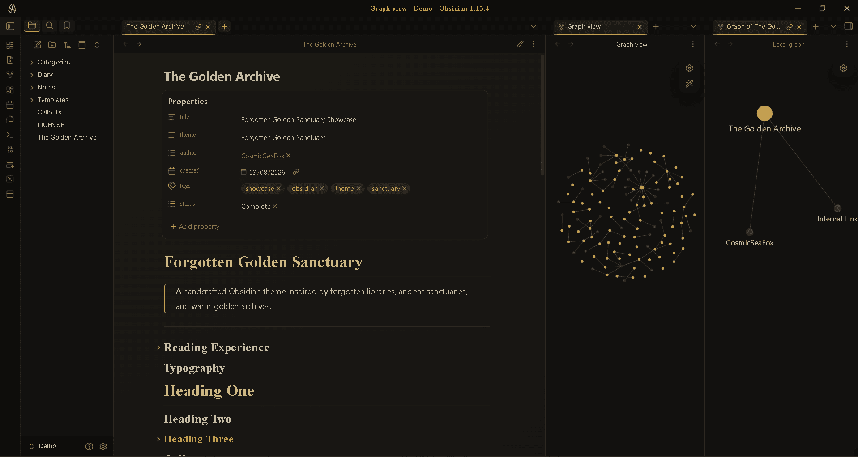Image resolution: width=858 pixels, height=457 pixels.
Task: Click insert template ribbon icon
Action: (x=10, y=119)
